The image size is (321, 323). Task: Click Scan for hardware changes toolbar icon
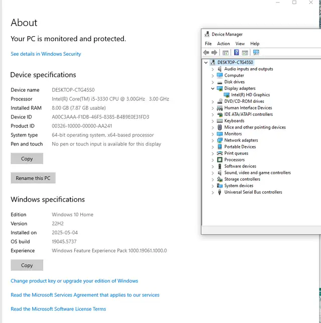(x=256, y=53)
